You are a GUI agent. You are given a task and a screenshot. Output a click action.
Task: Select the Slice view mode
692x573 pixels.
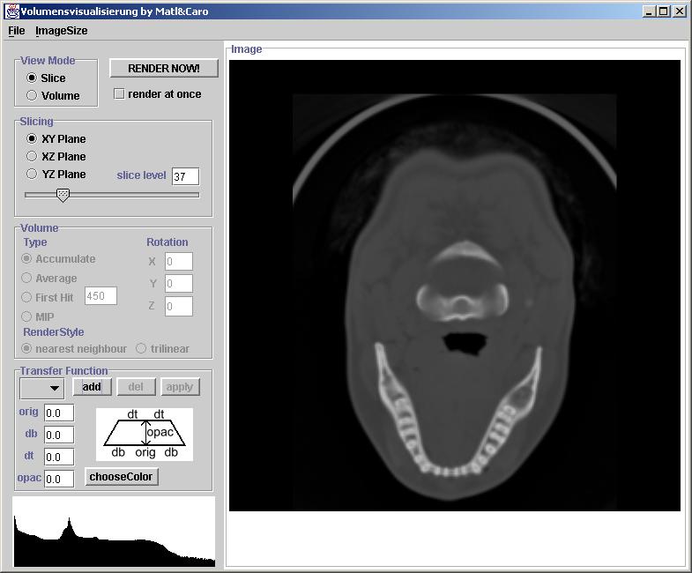(32, 78)
